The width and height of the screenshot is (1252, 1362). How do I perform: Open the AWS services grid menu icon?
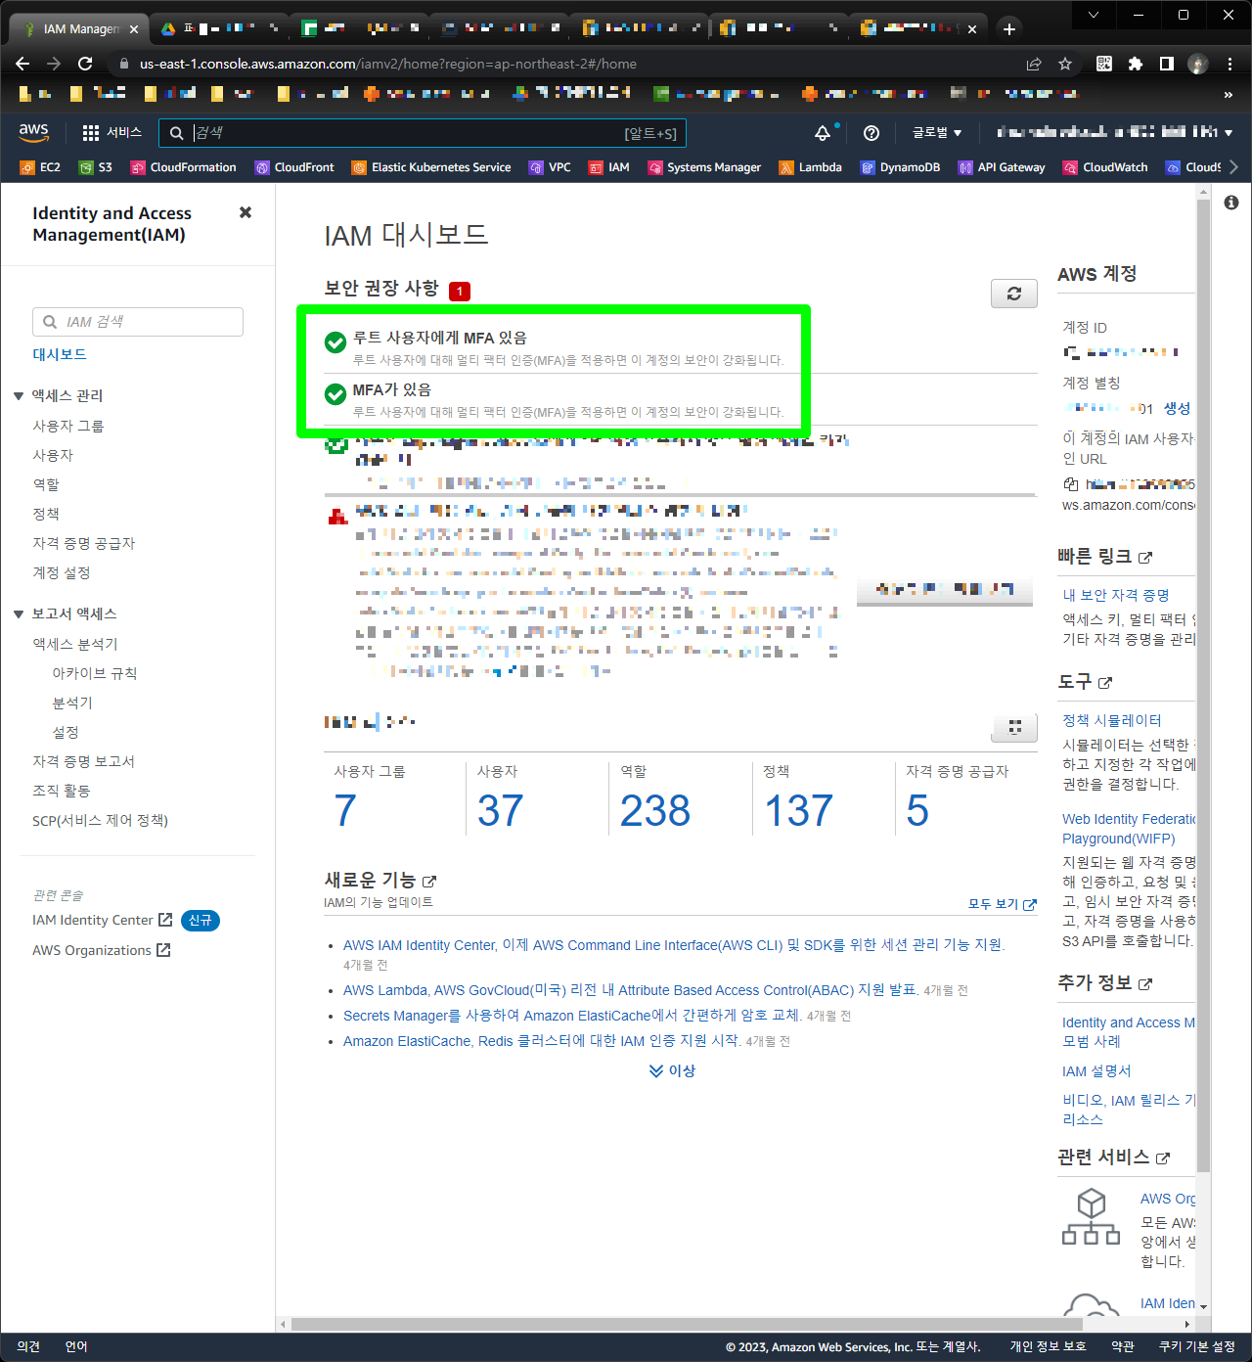tap(91, 132)
